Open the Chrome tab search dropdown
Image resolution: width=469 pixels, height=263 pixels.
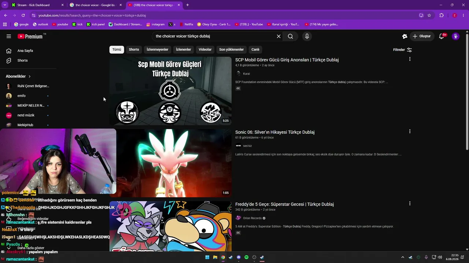[x=5, y=5]
